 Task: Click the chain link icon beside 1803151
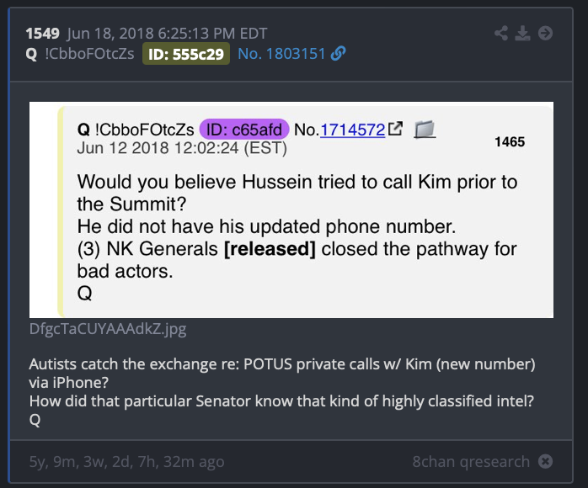[339, 54]
